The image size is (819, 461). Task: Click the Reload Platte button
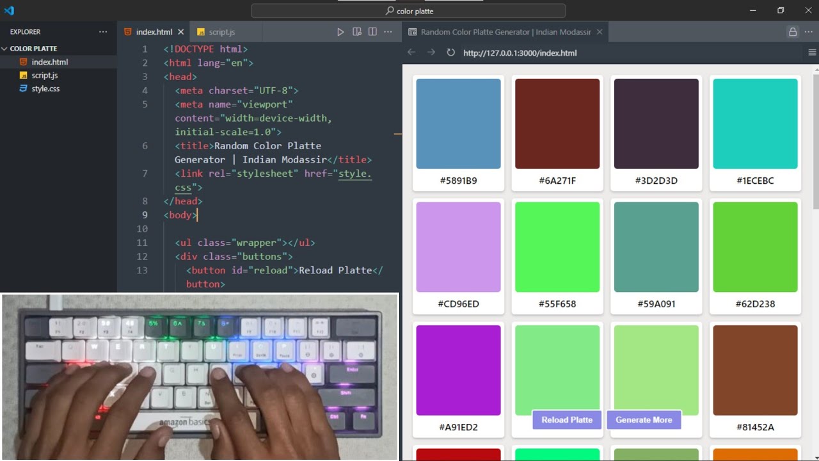click(x=567, y=420)
